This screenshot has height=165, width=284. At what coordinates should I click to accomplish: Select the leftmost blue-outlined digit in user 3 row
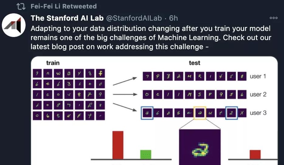point(147,113)
